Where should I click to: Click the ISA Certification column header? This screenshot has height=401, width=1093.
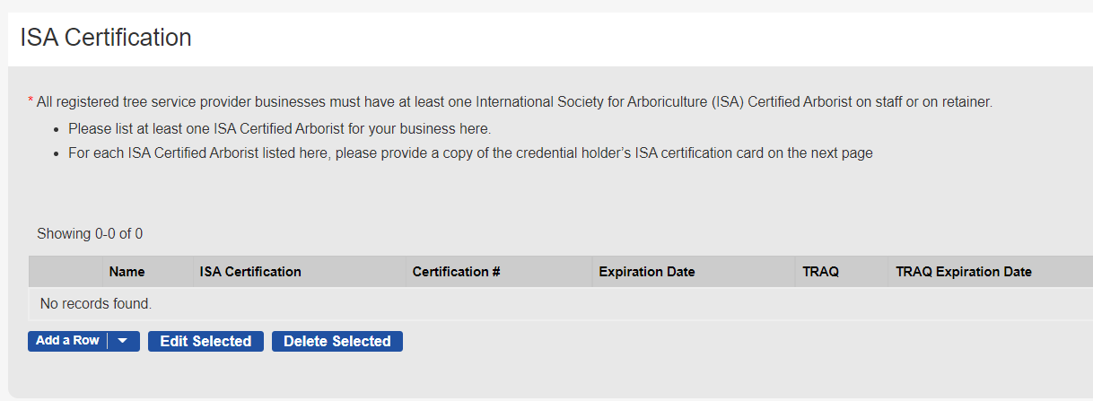click(x=250, y=272)
